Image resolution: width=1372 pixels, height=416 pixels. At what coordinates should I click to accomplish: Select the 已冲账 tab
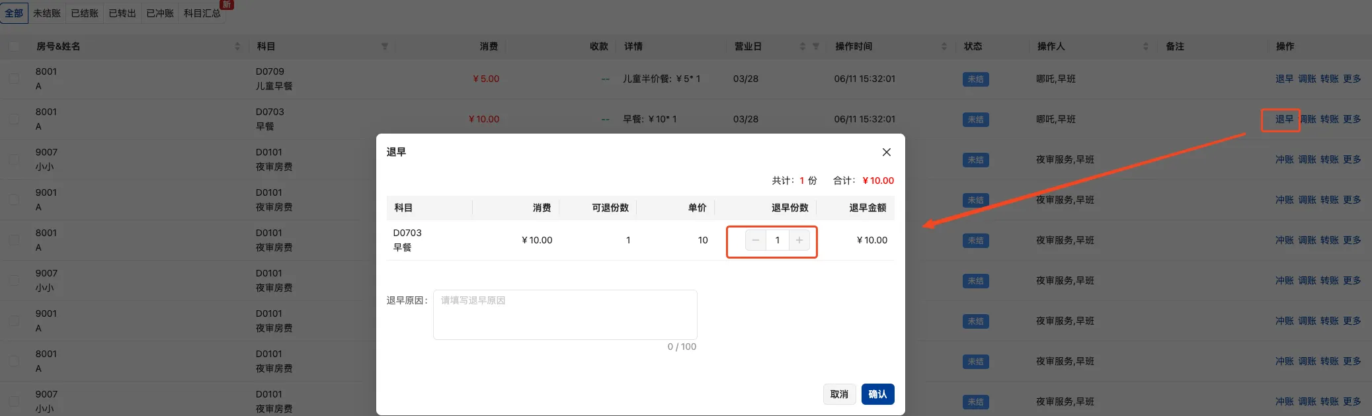coord(160,13)
